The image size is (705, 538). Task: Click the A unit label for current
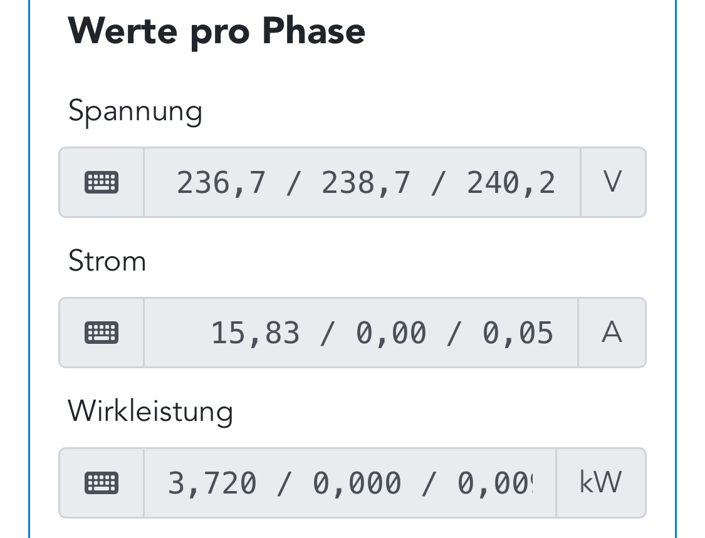point(612,333)
